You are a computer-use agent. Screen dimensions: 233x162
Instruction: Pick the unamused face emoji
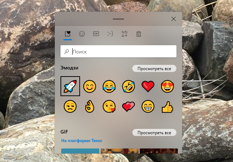(70, 106)
